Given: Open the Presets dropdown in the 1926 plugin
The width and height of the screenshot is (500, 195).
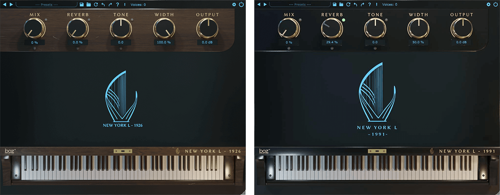Looking at the screenshot, I should 46,5.
